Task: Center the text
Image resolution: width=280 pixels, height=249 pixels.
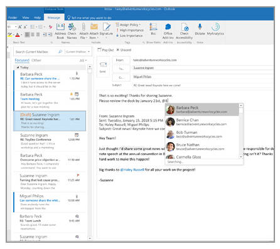Action: (33, 34)
